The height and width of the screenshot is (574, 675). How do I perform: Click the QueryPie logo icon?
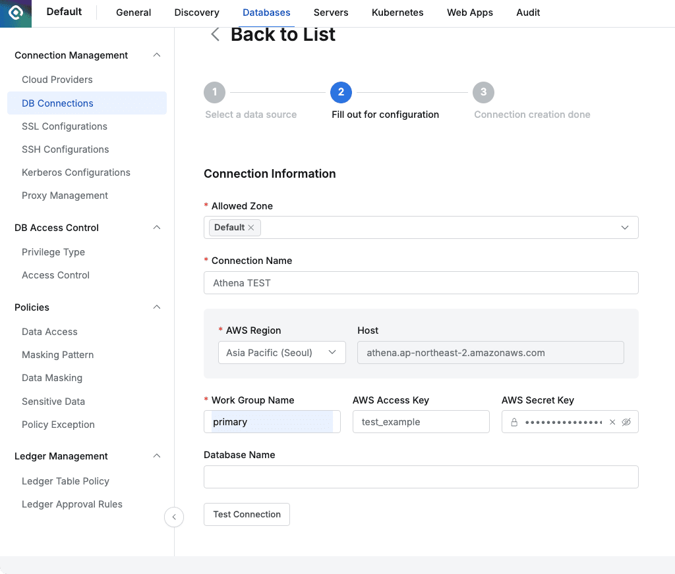tap(15, 13)
